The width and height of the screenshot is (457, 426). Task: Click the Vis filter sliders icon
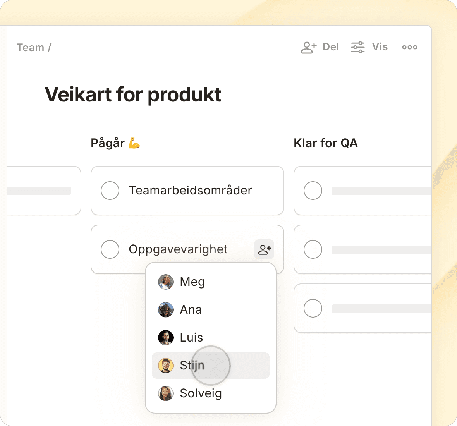tap(357, 47)
